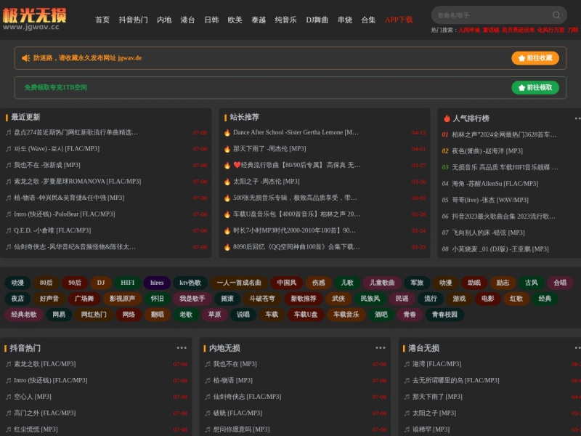Open 去无所谓哪里的岛 [FLAC/MP3] in 港台无损

456,380
